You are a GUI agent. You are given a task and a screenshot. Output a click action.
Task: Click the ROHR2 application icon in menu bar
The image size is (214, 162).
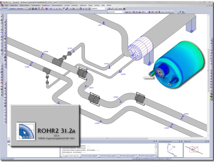(2, 5)
